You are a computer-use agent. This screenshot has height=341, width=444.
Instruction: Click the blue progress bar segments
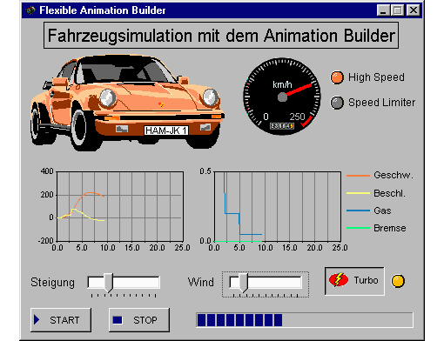(x=239, y=320)
